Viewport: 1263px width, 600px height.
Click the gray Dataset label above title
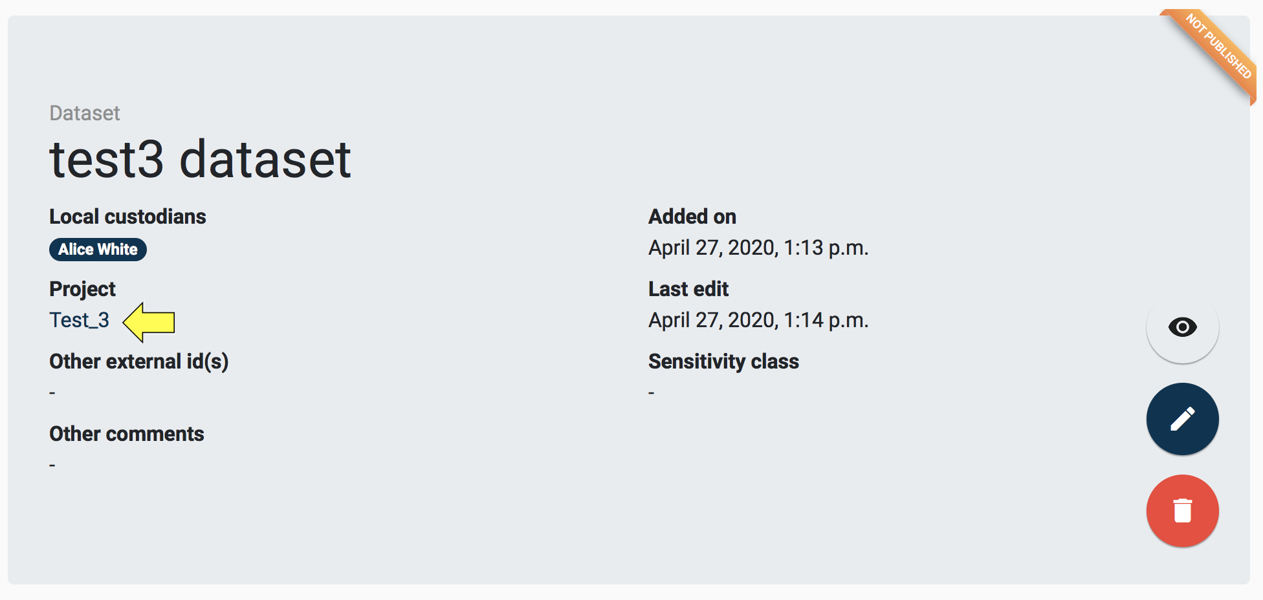click(85, 113)
